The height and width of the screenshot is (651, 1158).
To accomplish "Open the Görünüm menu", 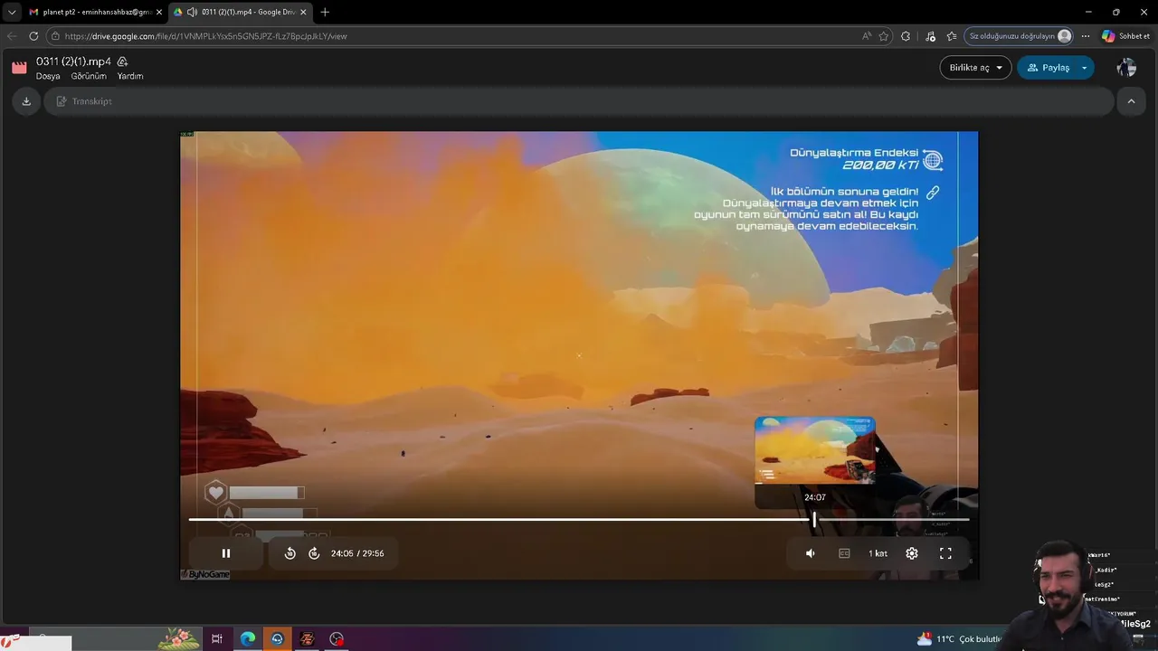I will point(89,76).
